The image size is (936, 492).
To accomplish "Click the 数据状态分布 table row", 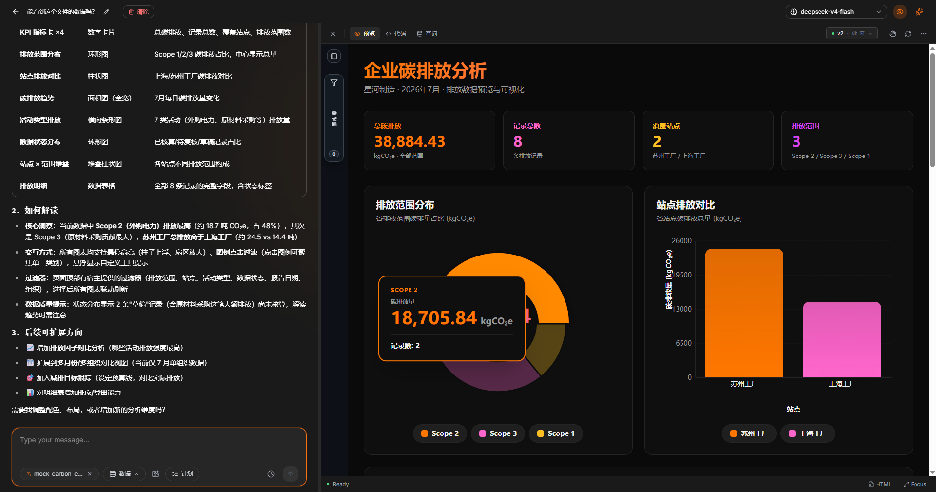I will (x=159, y=142).
